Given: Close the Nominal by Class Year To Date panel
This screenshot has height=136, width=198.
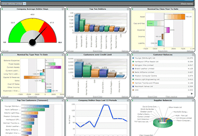Looking at the screenshot, I should point(193,9).
